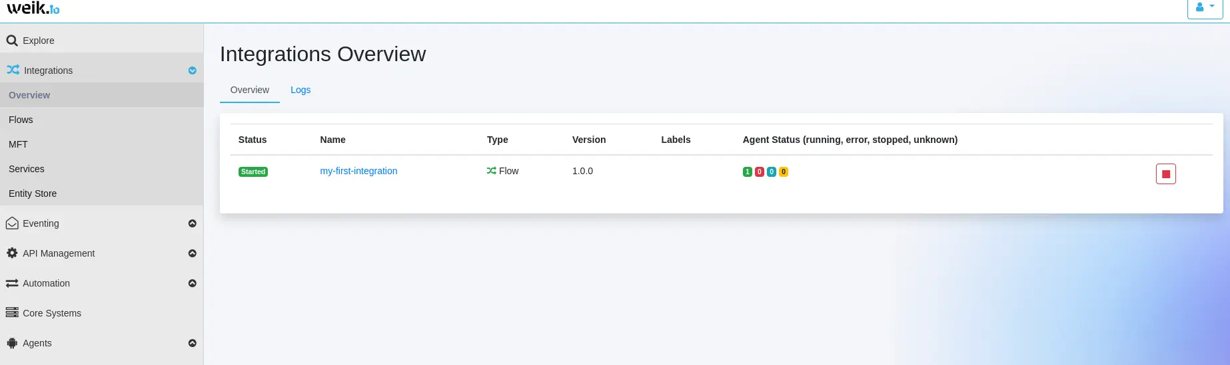This screenshot has width=1230, height=365.
Task: Click the Integrations Overview page heading
Action: coord(323,54)
